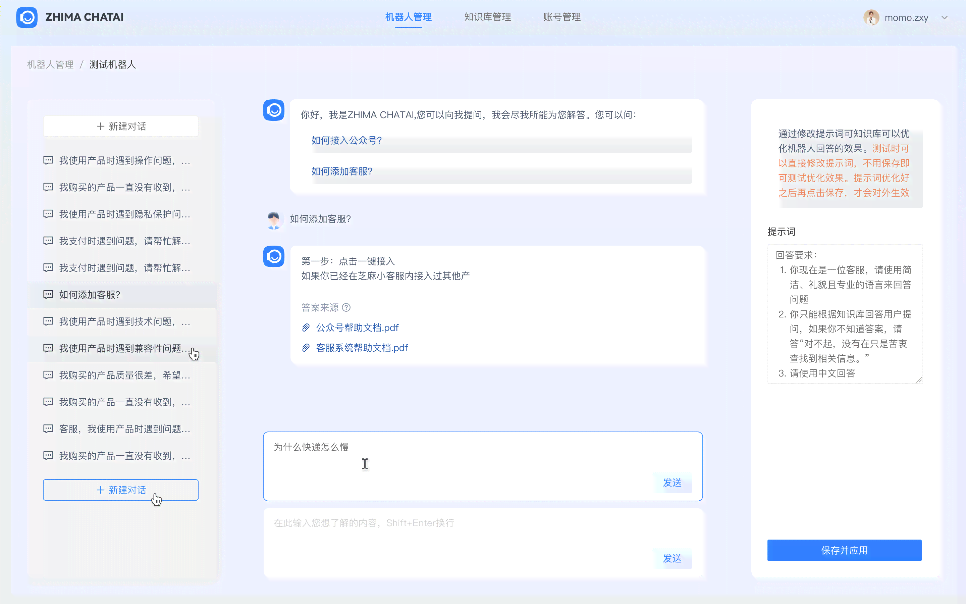Click the bot avatar beside 第一步 answer
The height and width of the screenshot is (604, 966).
(273, 256)
